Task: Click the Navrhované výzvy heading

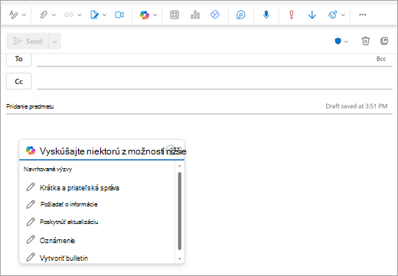Action: point(48,169)
